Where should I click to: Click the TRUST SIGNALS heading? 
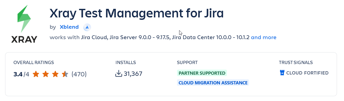coord(296,62)
